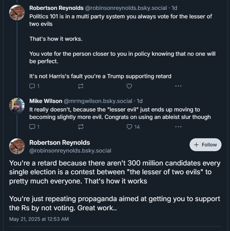Click Robertson Reynolds name on top post
230x231 pixels.
56,8
